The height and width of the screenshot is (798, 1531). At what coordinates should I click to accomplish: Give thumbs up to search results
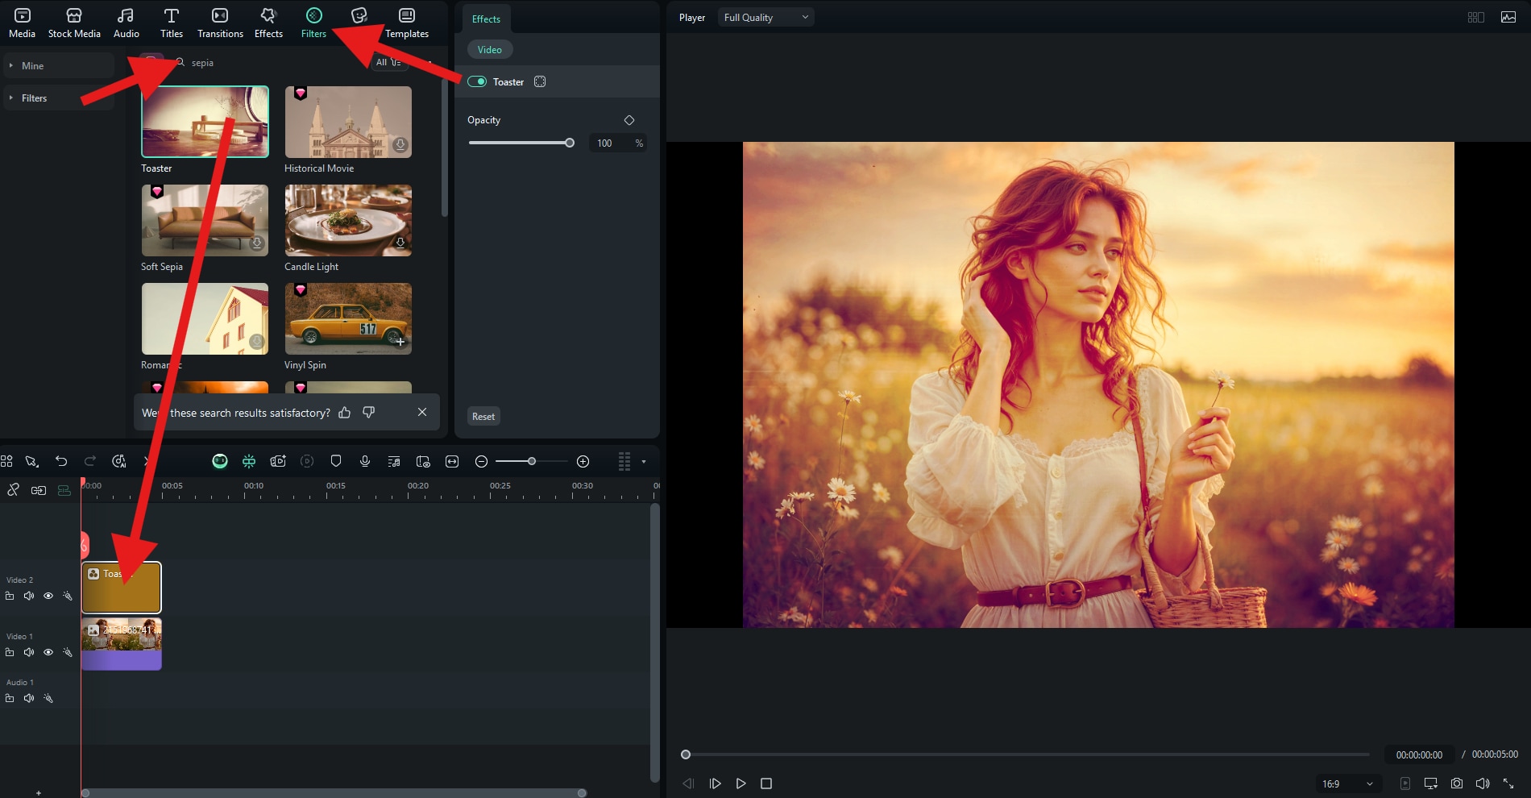click(345, 412)
